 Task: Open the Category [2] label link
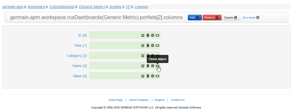77,56
